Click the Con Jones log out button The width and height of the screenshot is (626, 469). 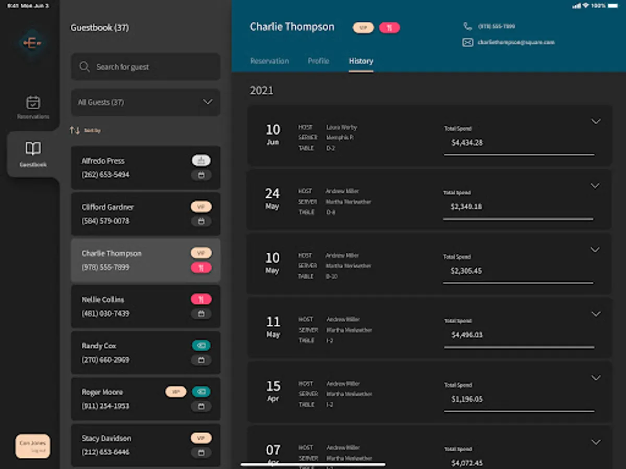[x=32, y=447]
